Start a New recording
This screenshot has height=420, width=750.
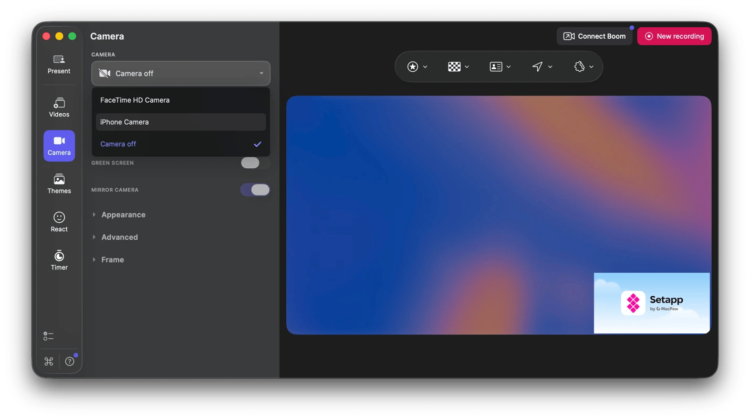click(674, 36)
